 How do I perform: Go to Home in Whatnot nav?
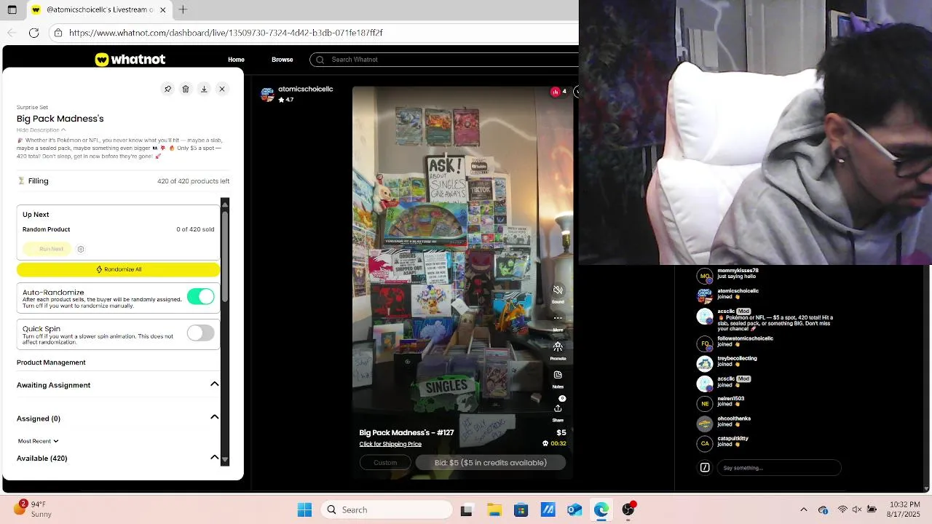coord(236,60)
